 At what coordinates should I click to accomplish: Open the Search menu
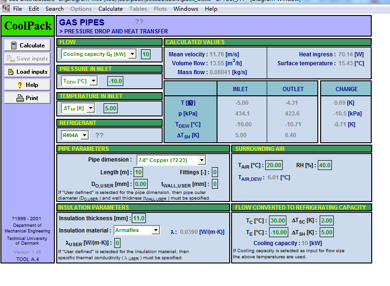(x=54, y=9)
